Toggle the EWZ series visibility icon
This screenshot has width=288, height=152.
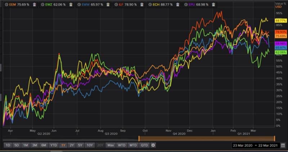click(42, 4)
